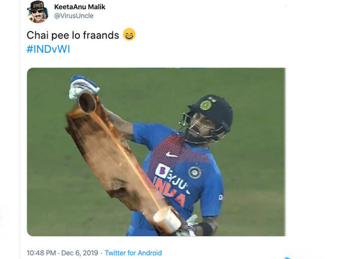Open the Twitter for Android source link

coord(133,252)
